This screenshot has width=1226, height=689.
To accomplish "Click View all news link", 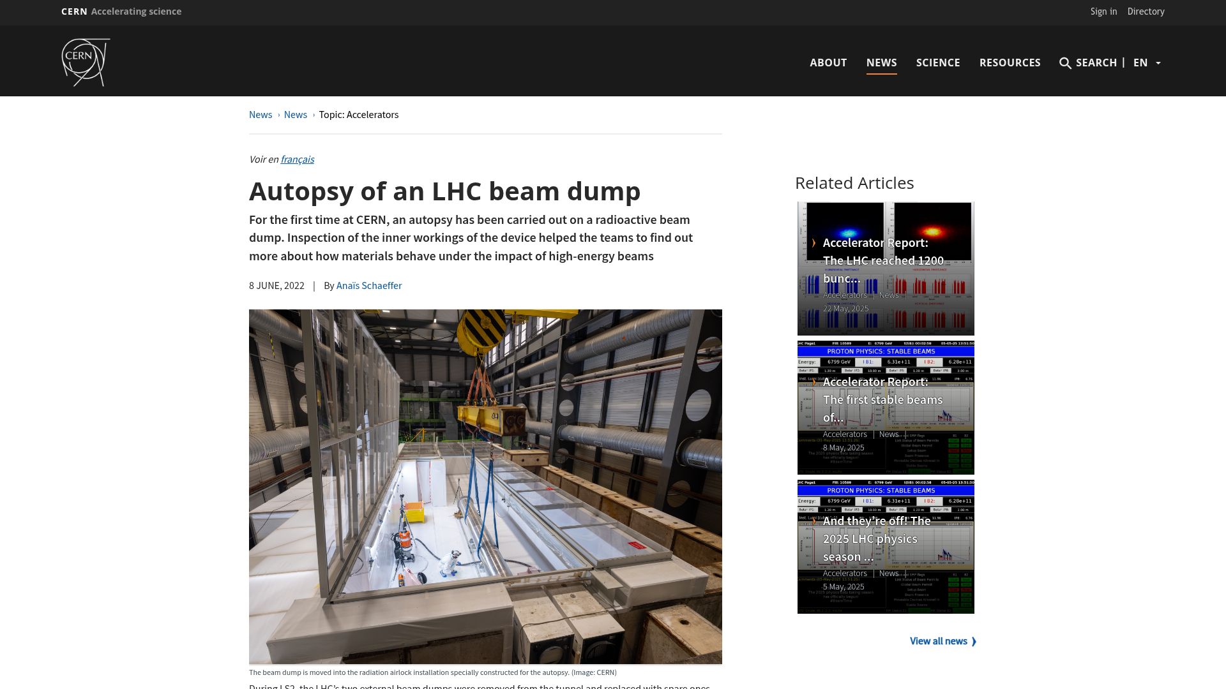I will click(943, 641).
